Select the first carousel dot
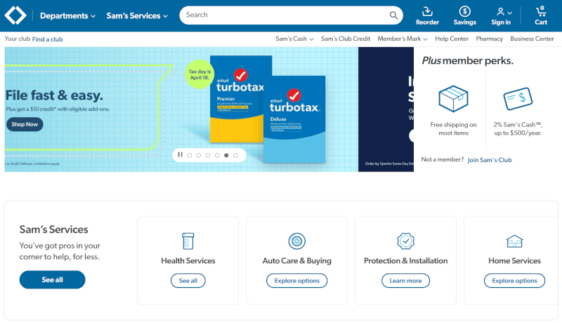The height and width of the screenshot is (323, 562). coord(189,155)
